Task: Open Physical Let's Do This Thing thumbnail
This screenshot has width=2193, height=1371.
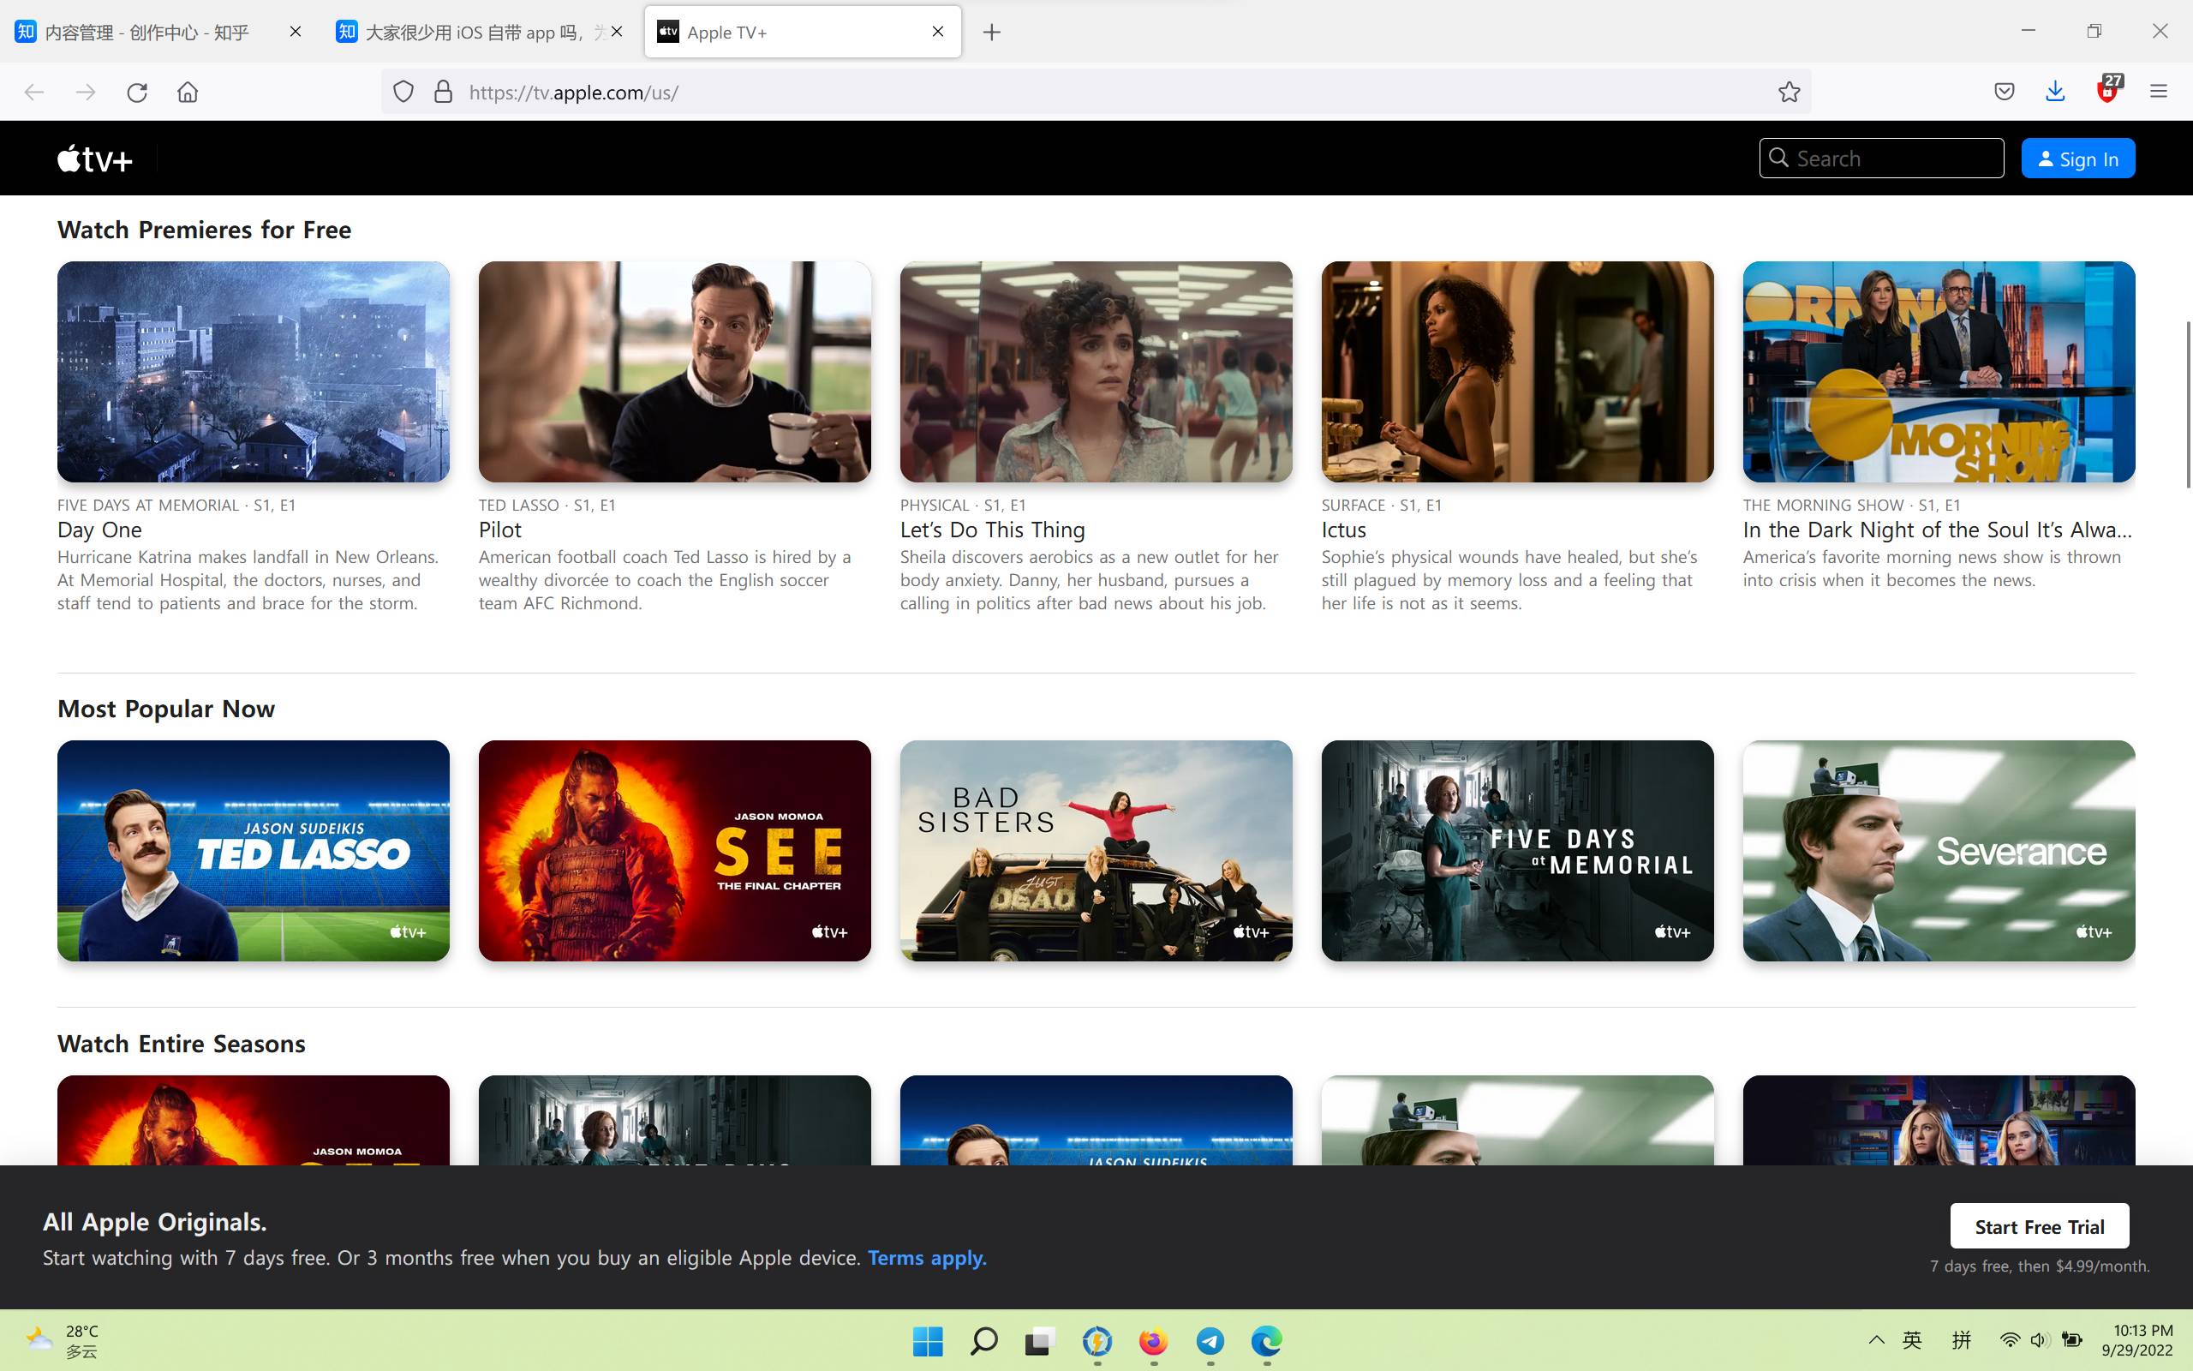Action: click(1096, 372)
